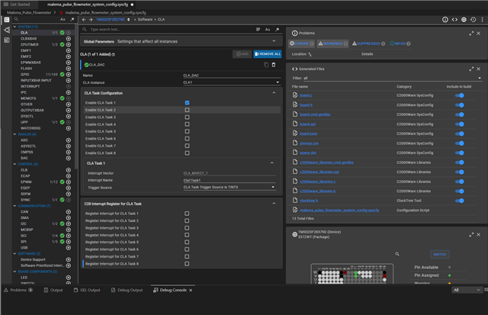
Task: Open the Trigger Source dropdown
Action: (x=230, y=186)
